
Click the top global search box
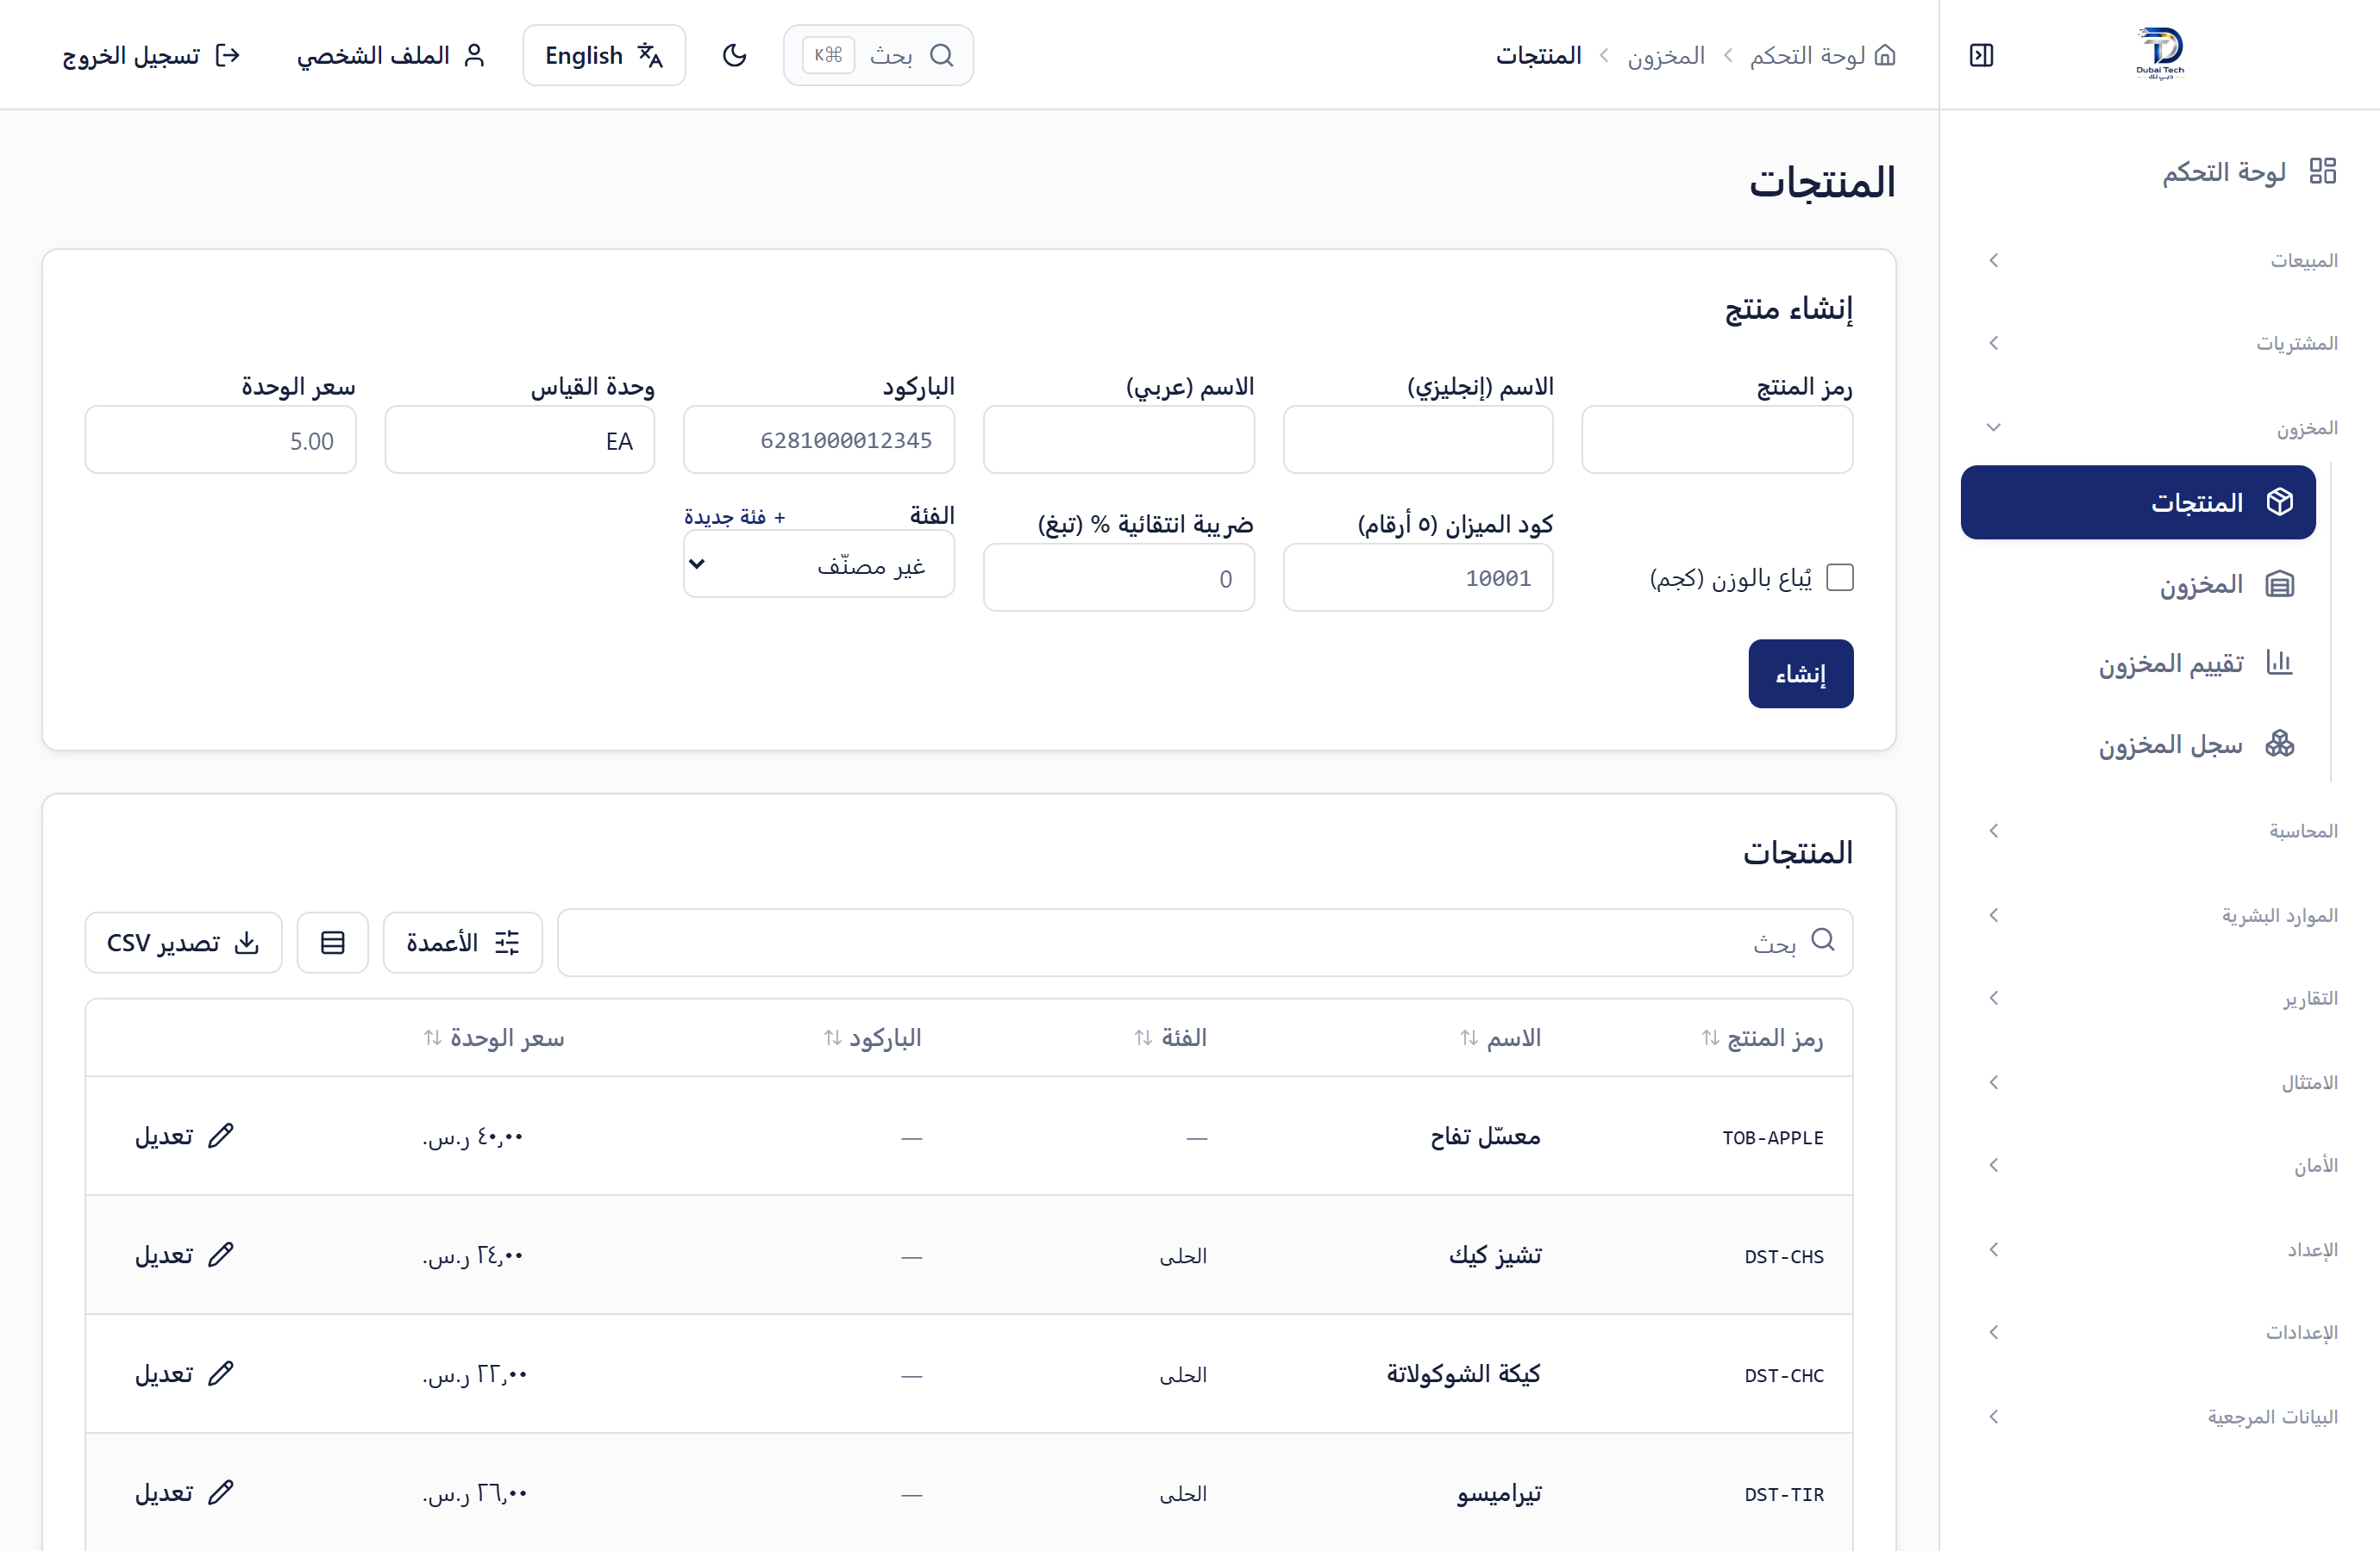click(x=878, y=55)
